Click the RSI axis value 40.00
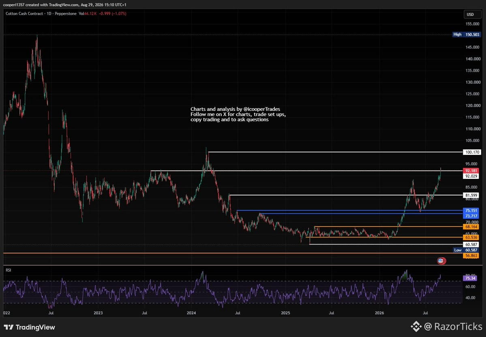The height and width of the screenshot is (337, 486). click(470, 298)
